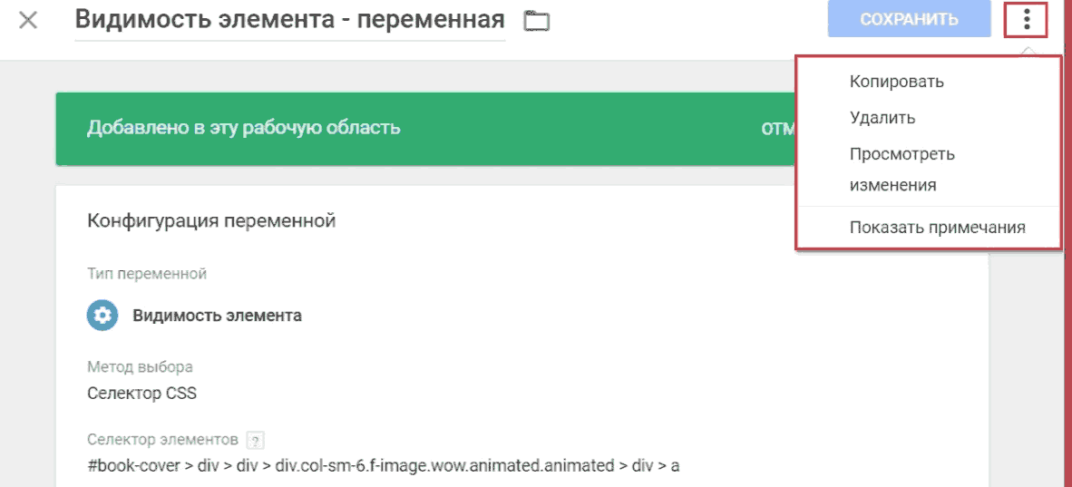Click the #book-cover CSS selector value
The image size is (1072, 487).
point(384,466)
